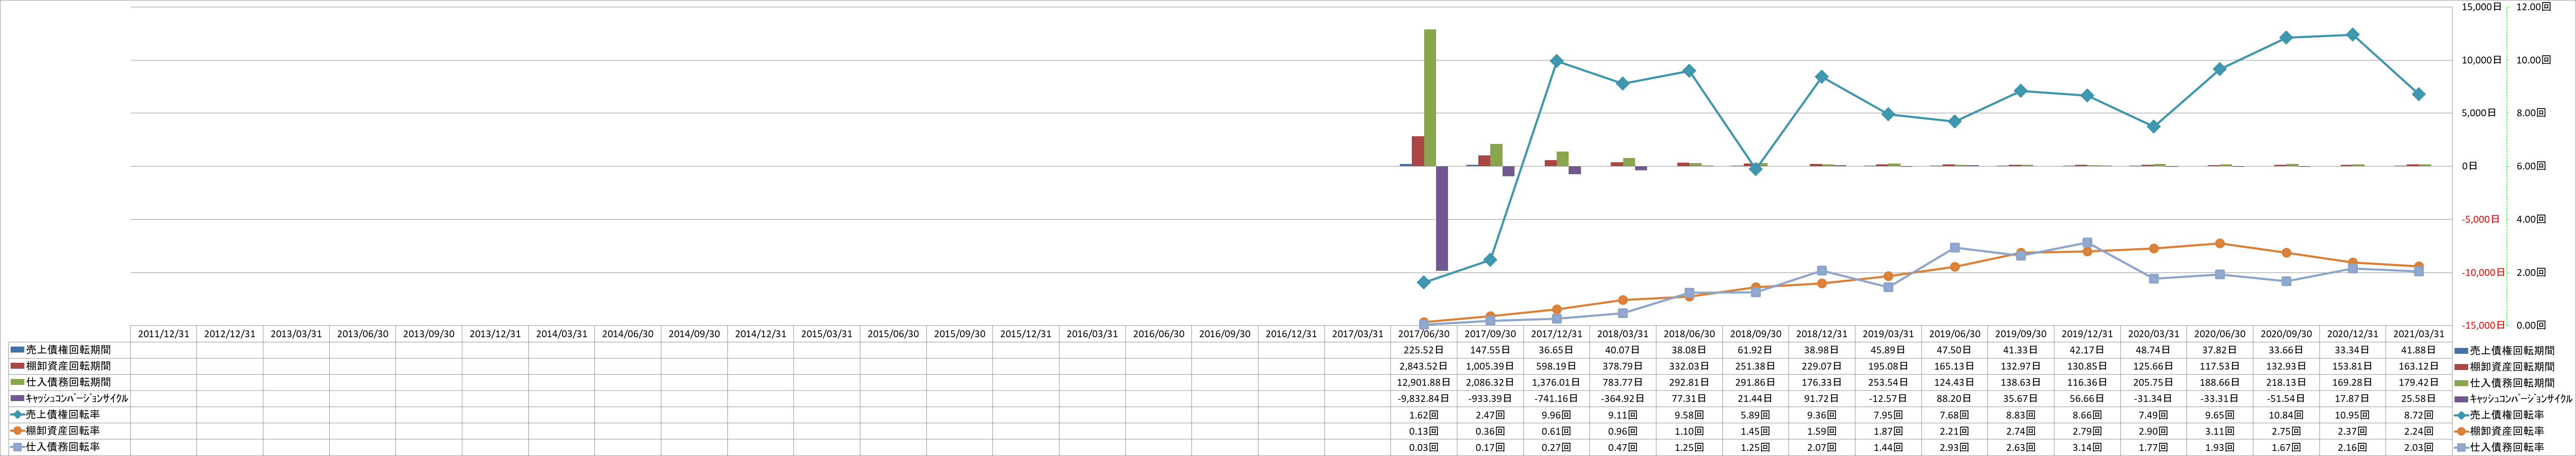This screenshot has width=2576, height=456.
Task: Click the cell showing 1,005.39日
Action: 1490,366
